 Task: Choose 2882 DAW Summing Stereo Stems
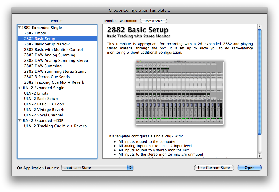tap(57, 72)
